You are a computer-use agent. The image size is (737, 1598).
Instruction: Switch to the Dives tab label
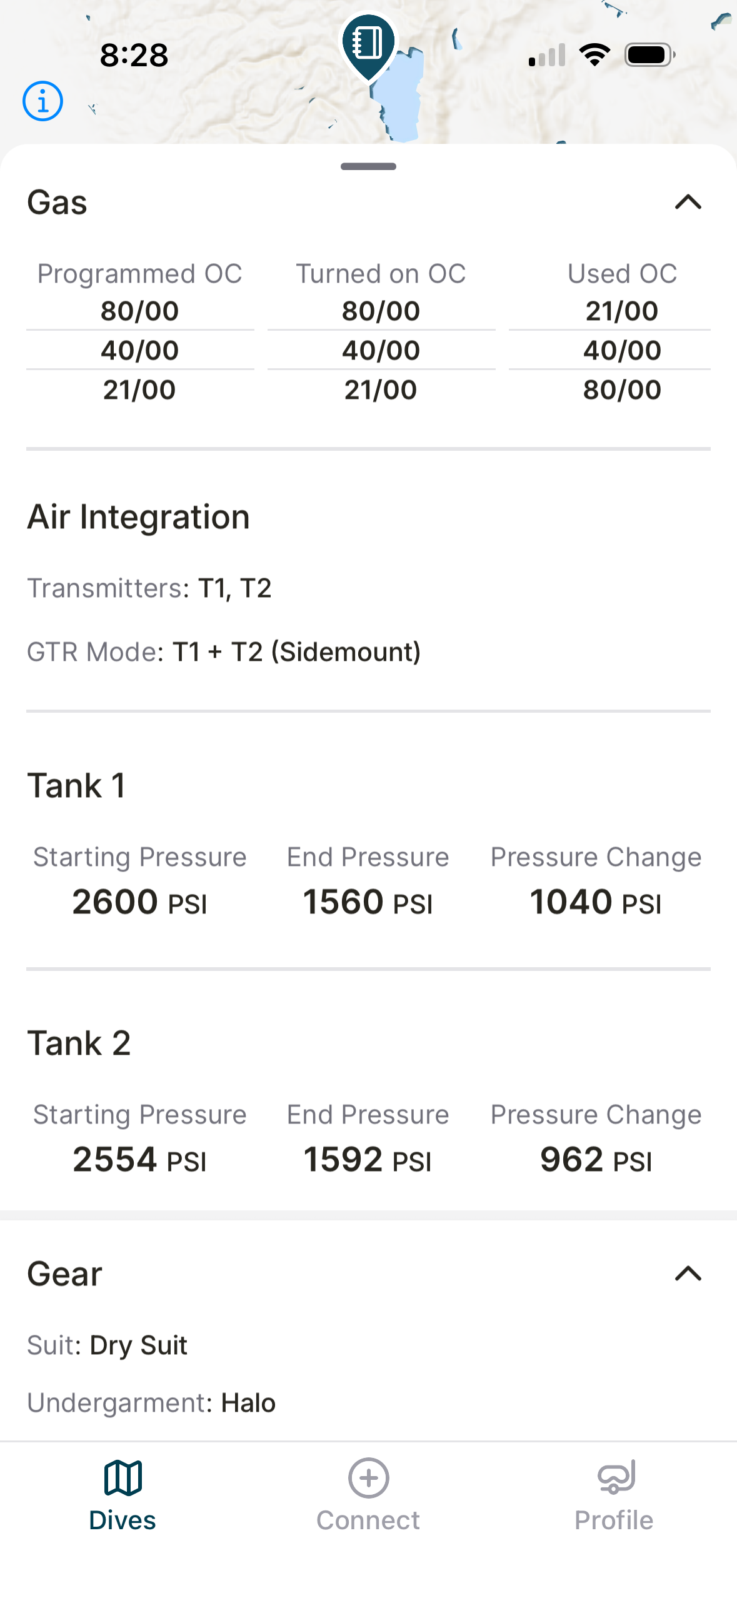(123, 1520)
